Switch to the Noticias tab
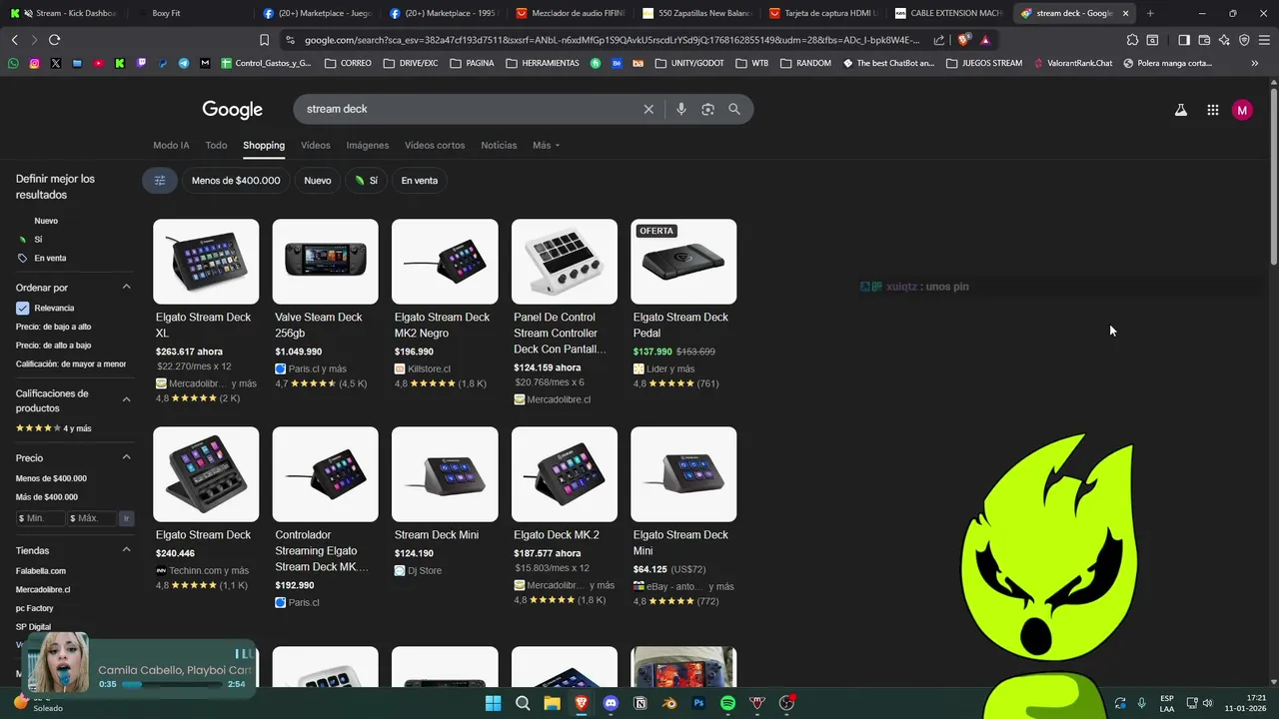This screenshot has height=719, width=1279. [x=499, y=146]
